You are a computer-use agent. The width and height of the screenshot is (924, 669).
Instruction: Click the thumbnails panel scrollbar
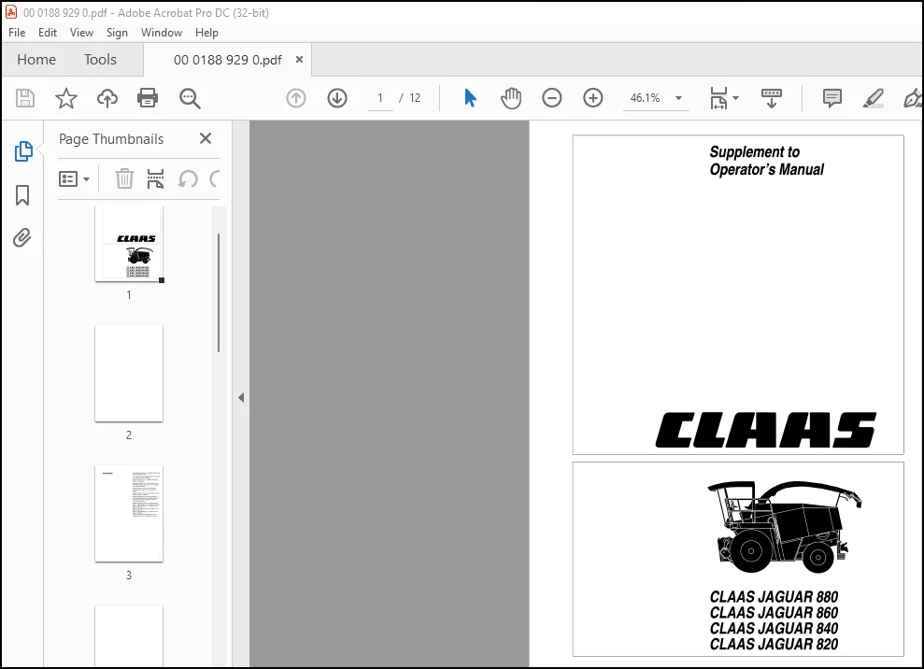click(219, 293)
